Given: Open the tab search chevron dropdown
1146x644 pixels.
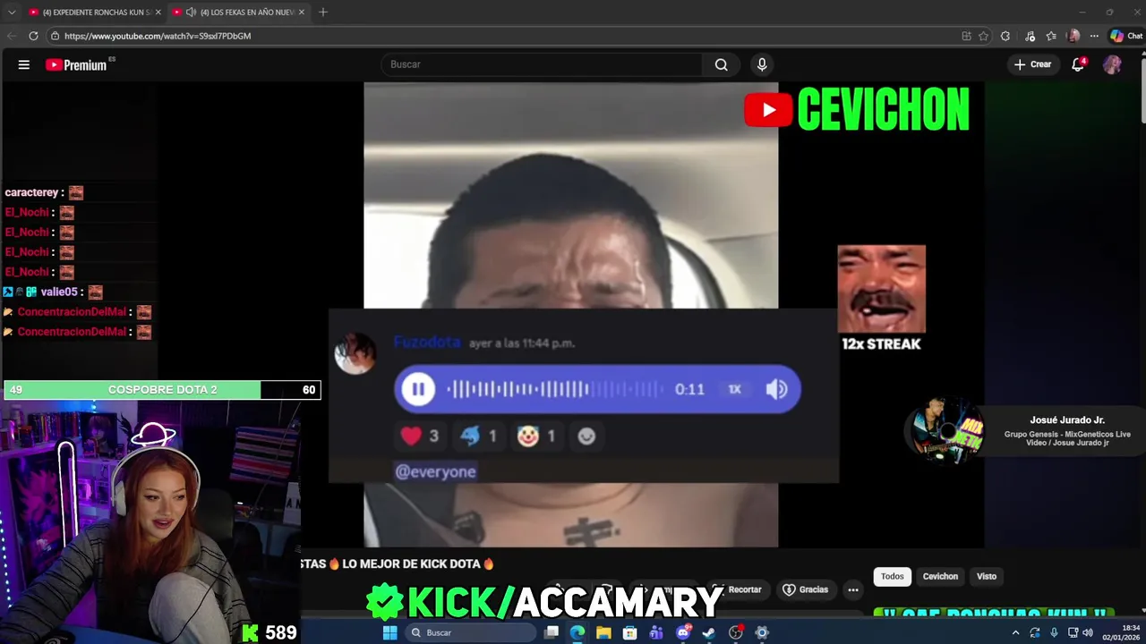Looking at the screenshot, I should tap(12, 12).
